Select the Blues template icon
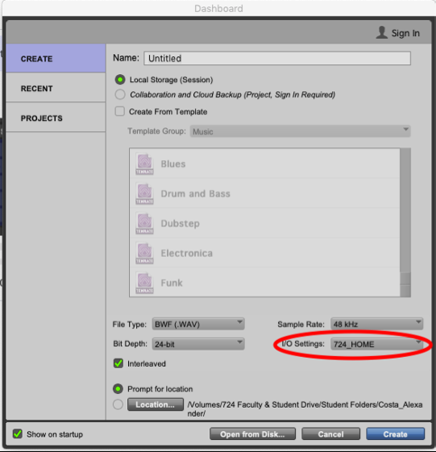 tap(144, 164)
